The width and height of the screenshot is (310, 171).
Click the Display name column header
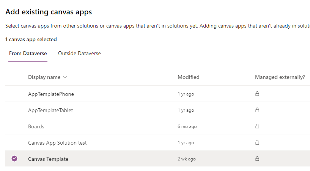coord(44,77)
